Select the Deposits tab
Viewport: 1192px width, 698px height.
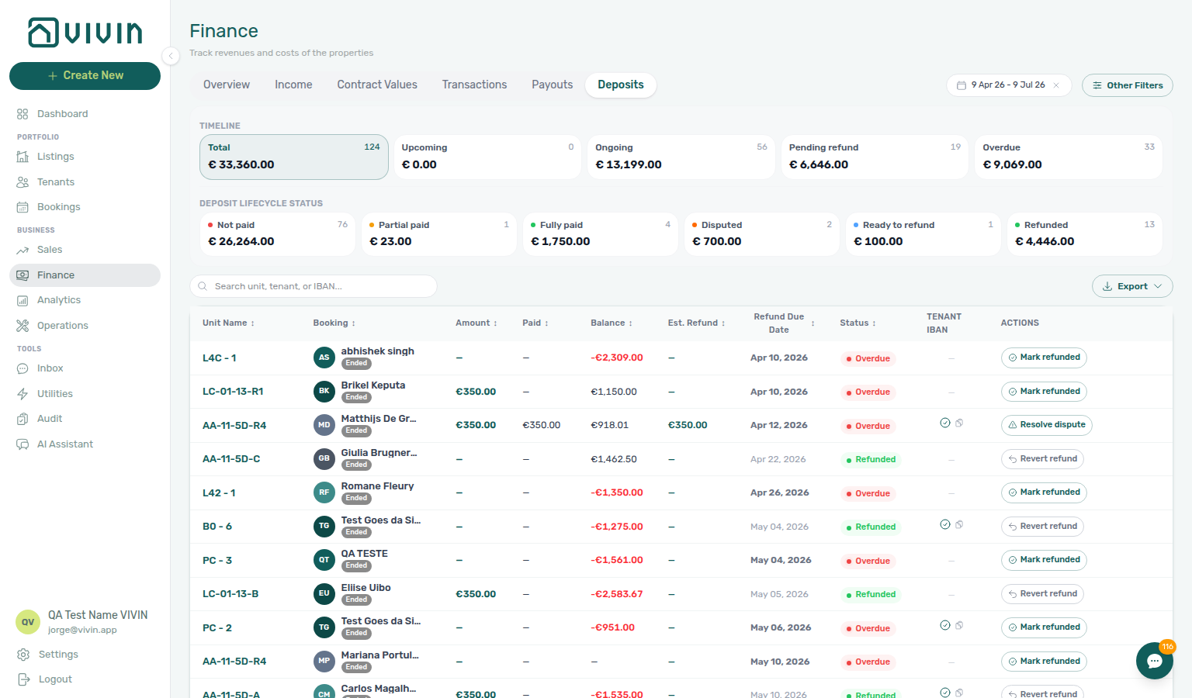621,85
